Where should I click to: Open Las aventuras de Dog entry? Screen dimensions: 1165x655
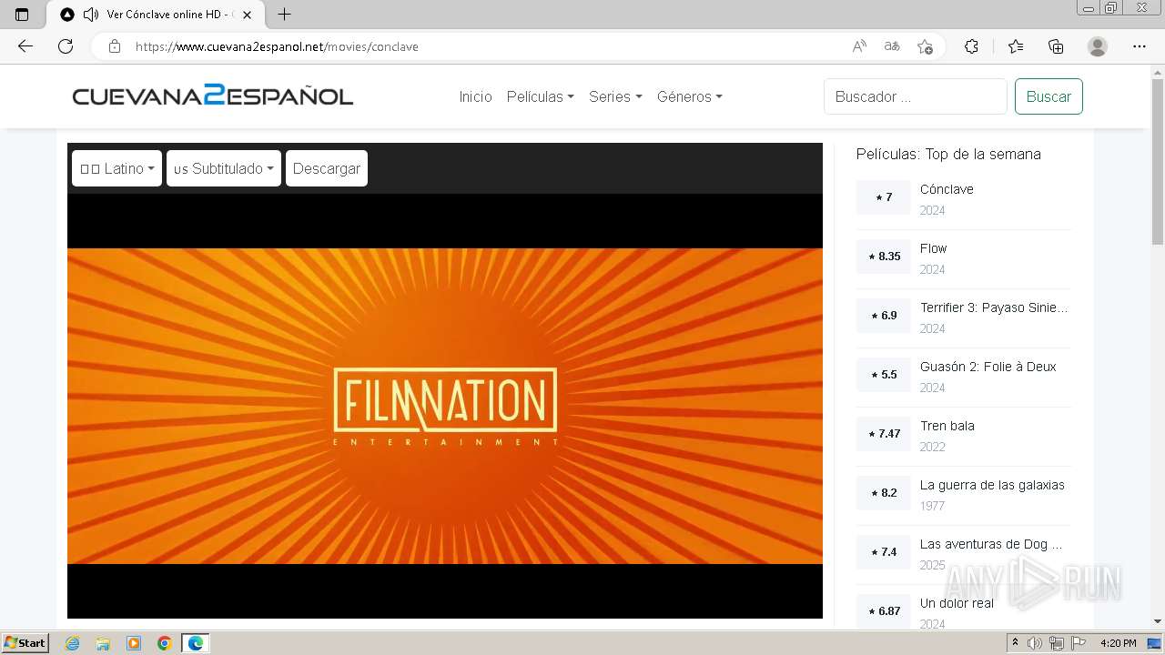tap(991, 544)
